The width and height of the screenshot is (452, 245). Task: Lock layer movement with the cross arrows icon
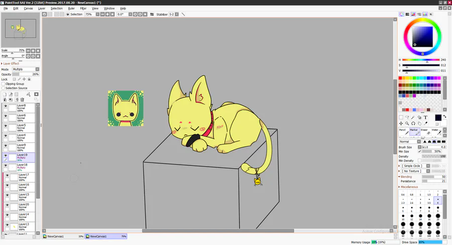point(24,79)
